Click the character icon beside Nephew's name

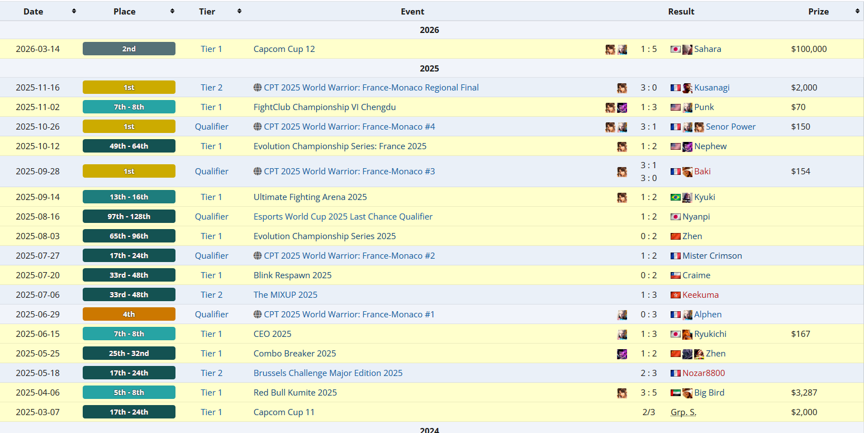pyautogui.click(x=687, y=146)
